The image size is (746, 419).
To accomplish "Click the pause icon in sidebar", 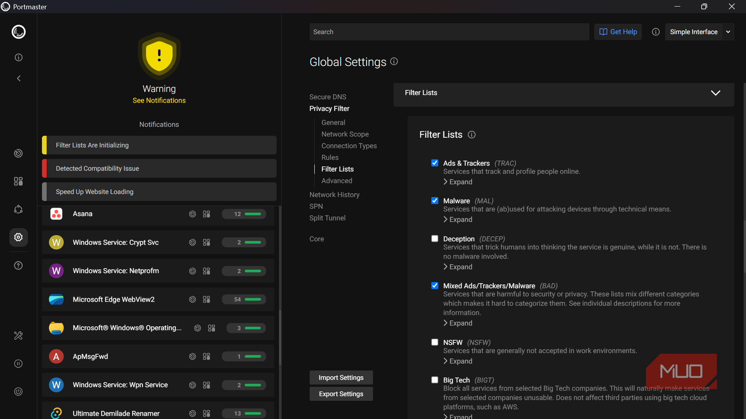I will 19,363.
